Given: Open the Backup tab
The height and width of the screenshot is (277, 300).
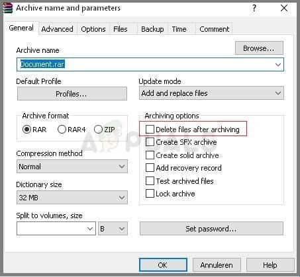Looking at the screenshot, I should [x=152, y=29].
